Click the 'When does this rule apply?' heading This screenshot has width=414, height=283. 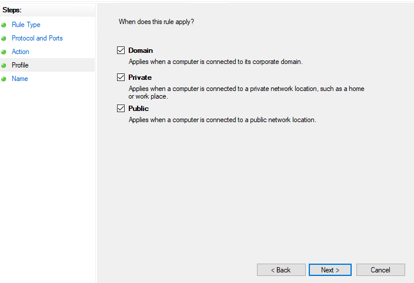(156, 22)
